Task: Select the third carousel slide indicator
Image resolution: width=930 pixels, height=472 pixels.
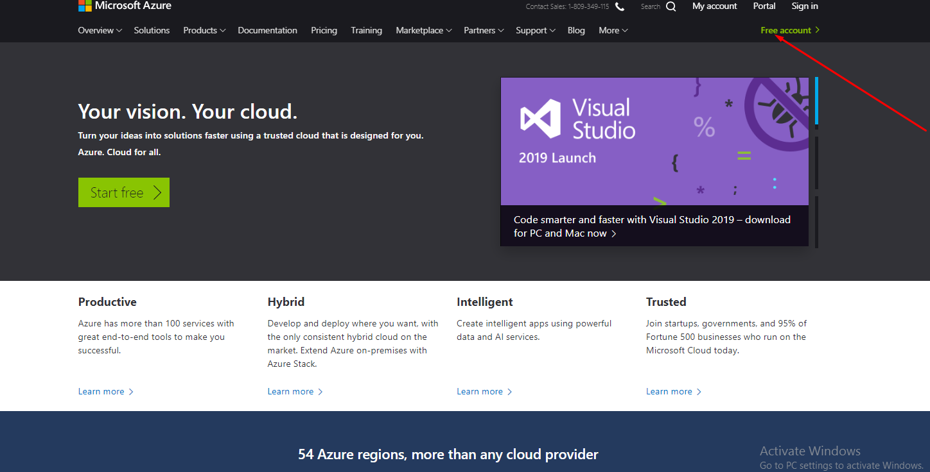Action: point(816,222)
